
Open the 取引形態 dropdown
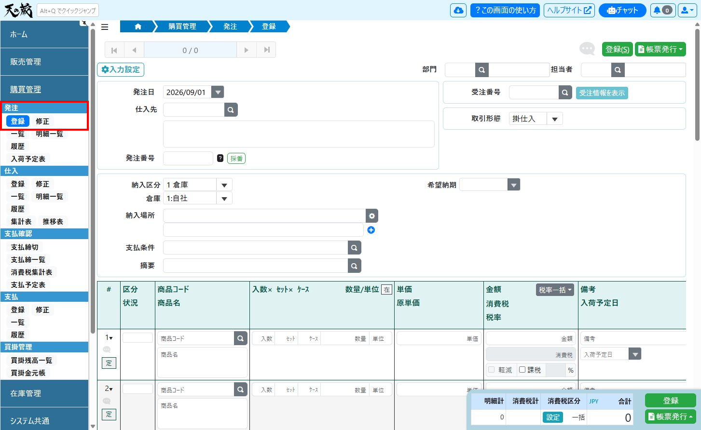click(554, 119)
